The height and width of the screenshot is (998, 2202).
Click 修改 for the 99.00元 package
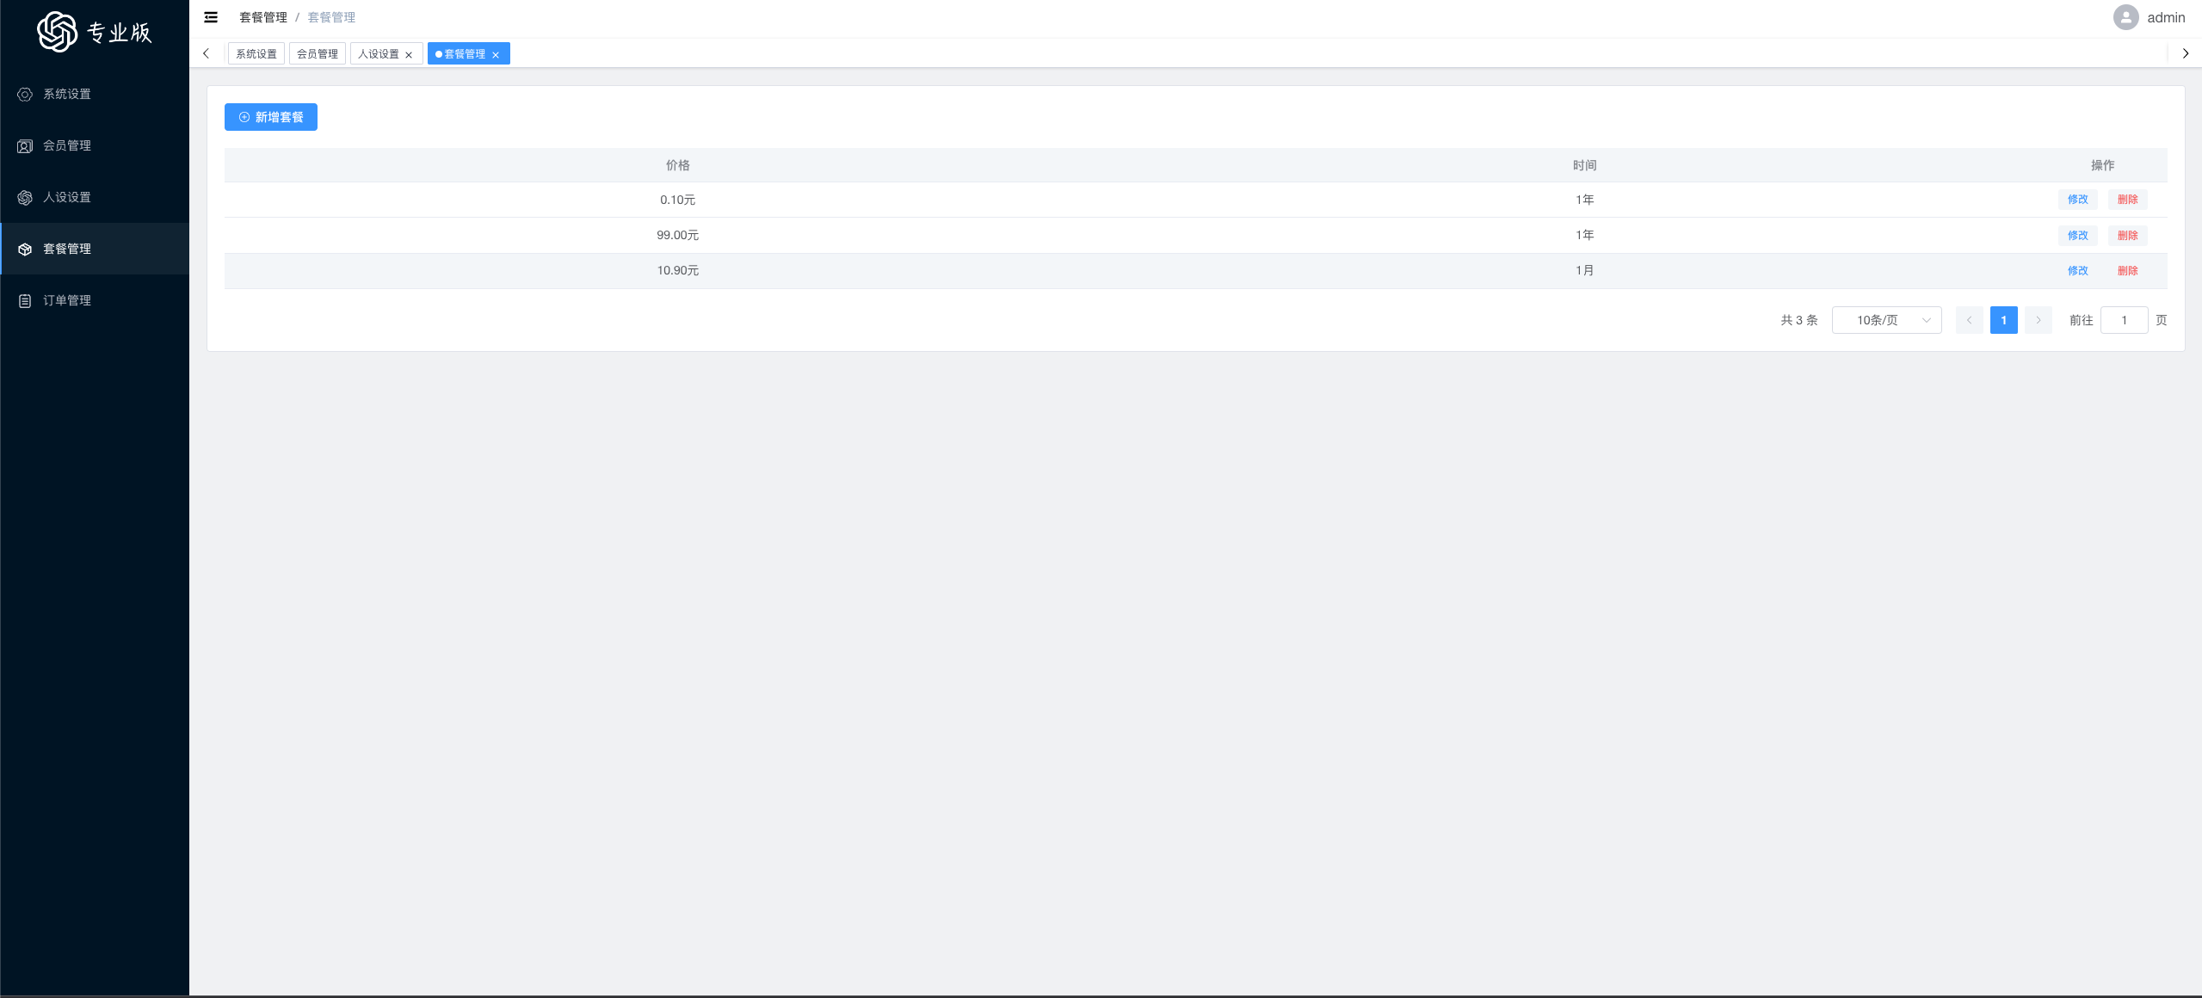(2077, 236)
